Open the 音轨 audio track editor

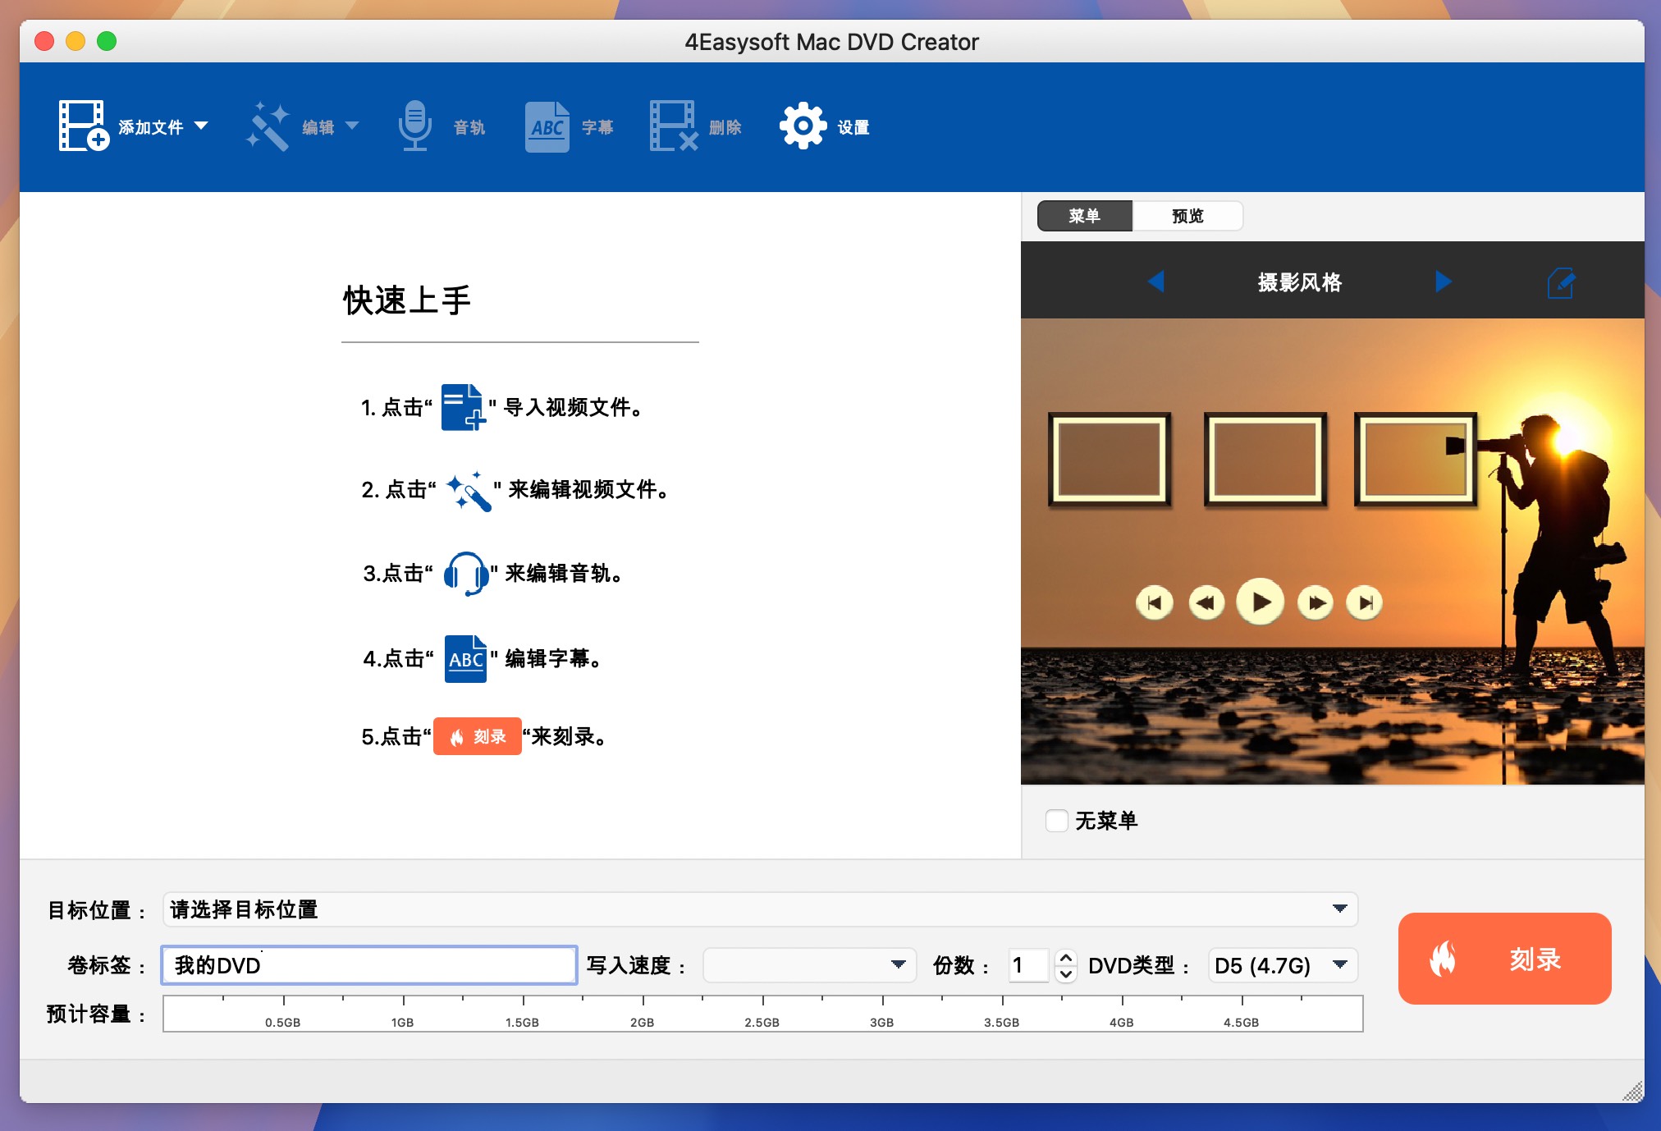tap(415, 126)
